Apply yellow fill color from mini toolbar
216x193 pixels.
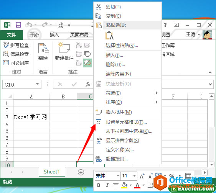(x=124, y=185)
